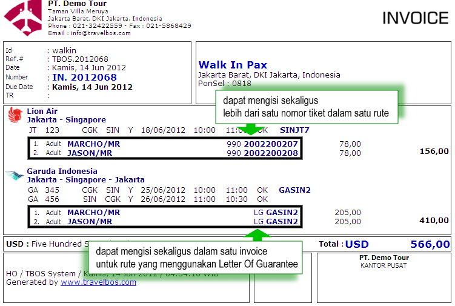Click the Total : USD label
Image resolution: width=455 pixels, height=306 pixels.
pos(344,244)
